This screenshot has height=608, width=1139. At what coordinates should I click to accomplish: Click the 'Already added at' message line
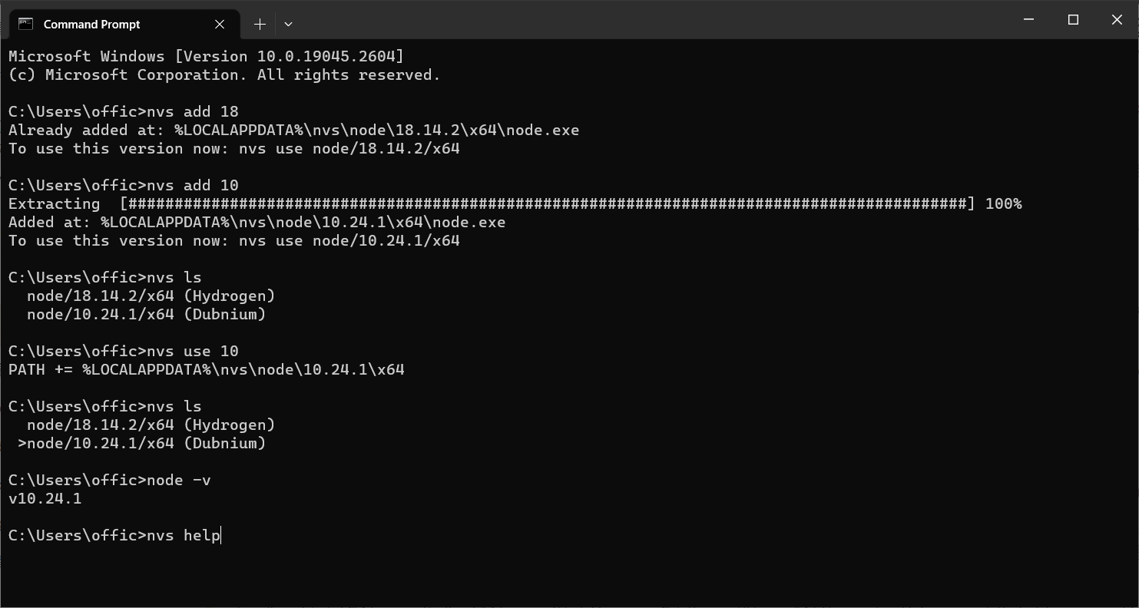coord(293,130)
